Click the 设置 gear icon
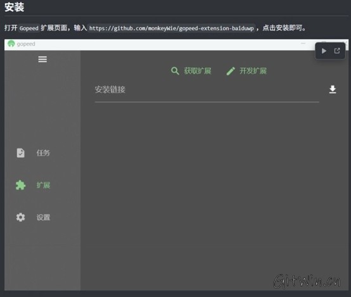The height and width of the screenshot is (297, 351). point(21,217)
